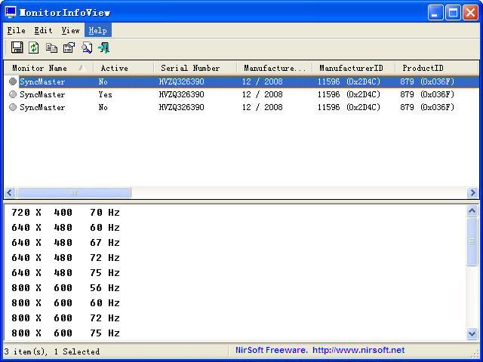Image resolution: width=483 pixels, height=362 pixels.
Task: Click the horizontal scrollbar left arrow
Action: tap(10, 193)
